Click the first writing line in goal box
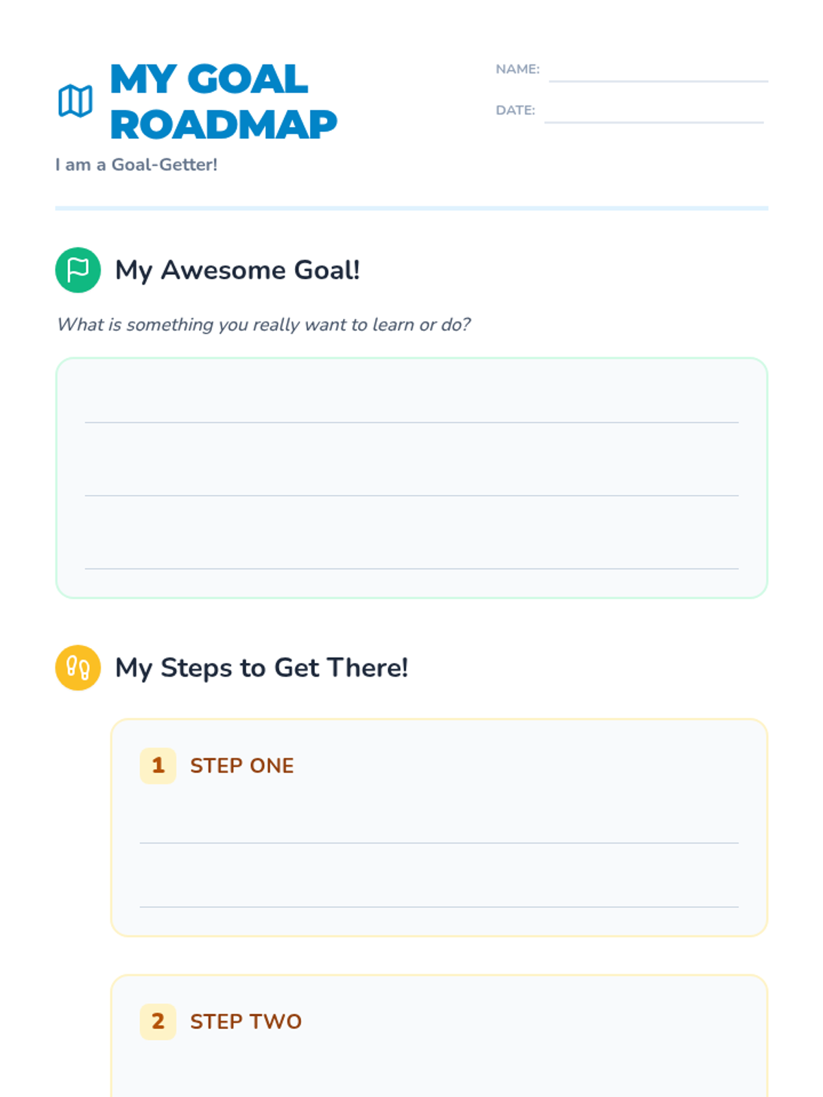This screenshot has height=1097, width=823. (x=411, y=422)
